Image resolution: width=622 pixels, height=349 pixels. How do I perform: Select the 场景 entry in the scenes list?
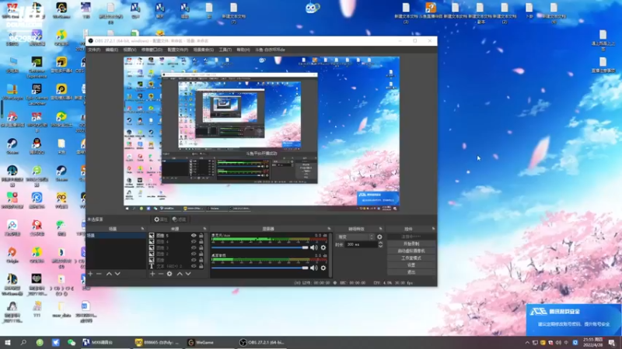[x=116, y=236]
